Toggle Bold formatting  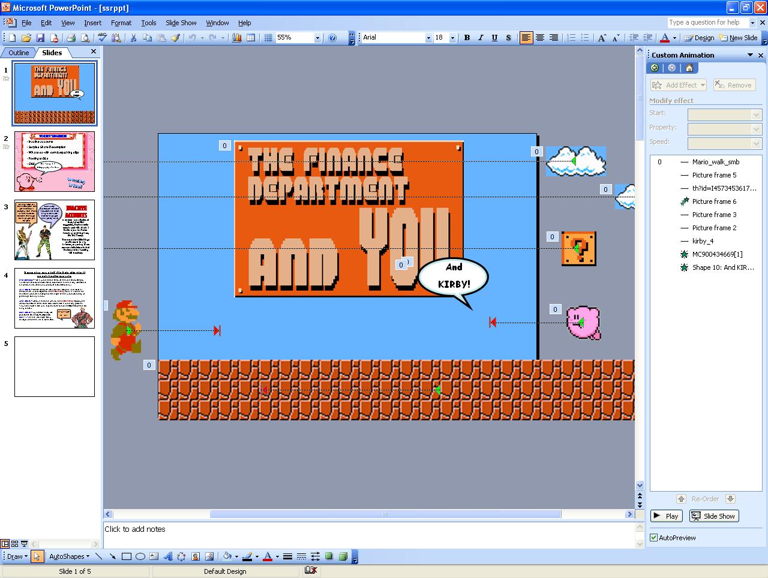click(467, 38)
